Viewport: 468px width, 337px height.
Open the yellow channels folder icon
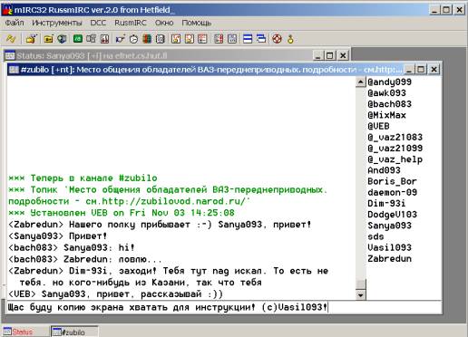[48, 39]
